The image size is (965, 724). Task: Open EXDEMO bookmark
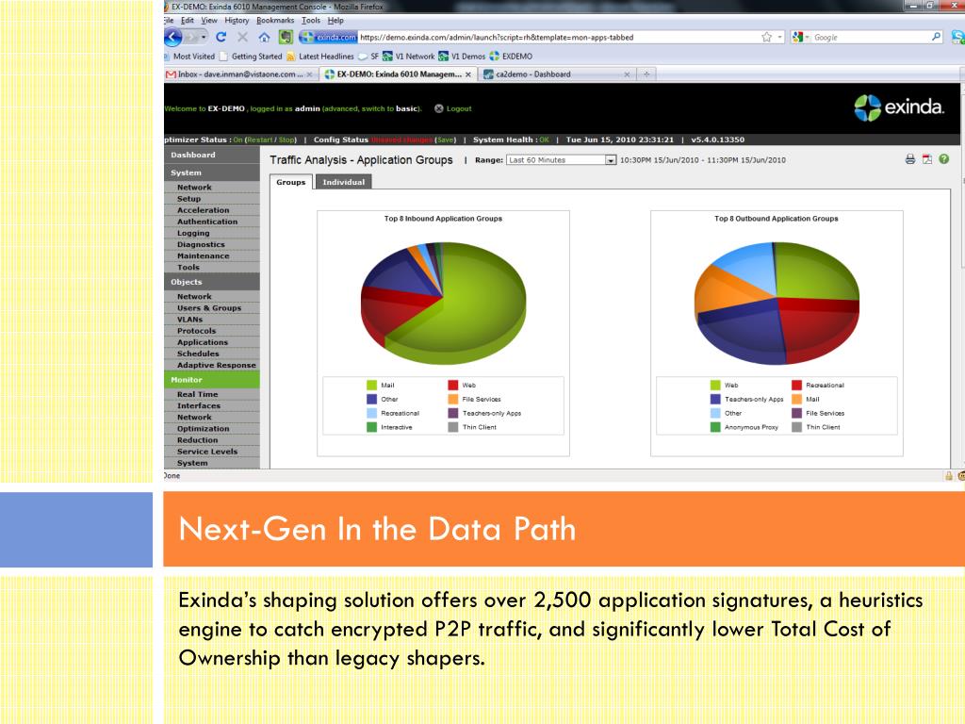click(511, 56)
